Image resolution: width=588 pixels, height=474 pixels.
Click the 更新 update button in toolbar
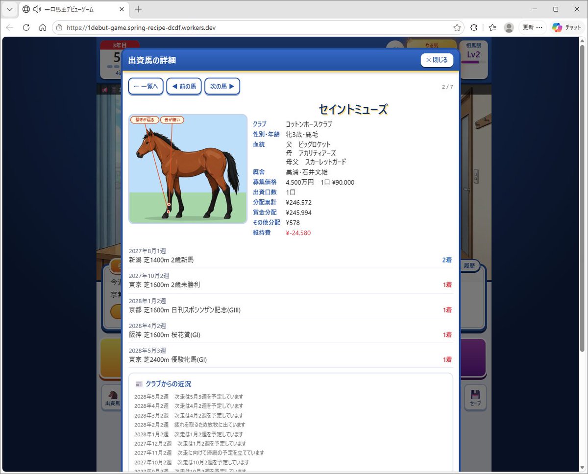pos(532,27)
